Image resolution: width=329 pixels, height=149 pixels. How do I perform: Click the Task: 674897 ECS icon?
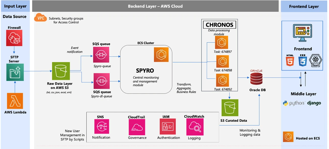222,42
